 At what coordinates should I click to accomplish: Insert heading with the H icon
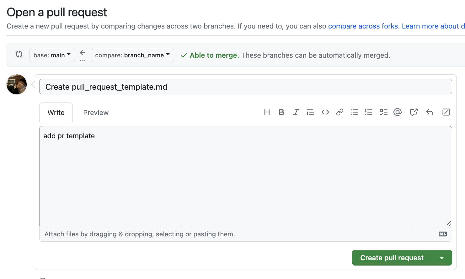coord(267,112)
